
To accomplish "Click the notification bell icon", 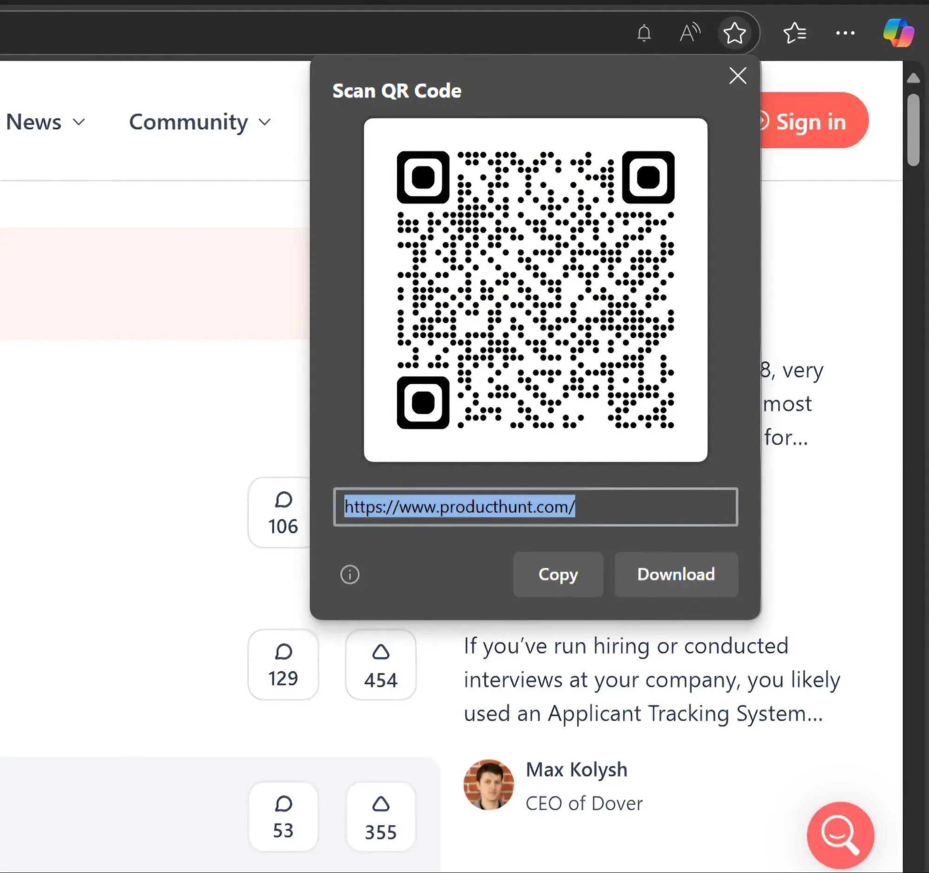I will (645, 33).
